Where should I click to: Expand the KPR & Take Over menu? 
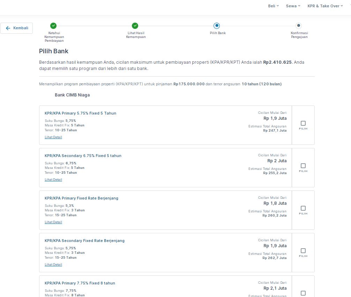(325, 6)
